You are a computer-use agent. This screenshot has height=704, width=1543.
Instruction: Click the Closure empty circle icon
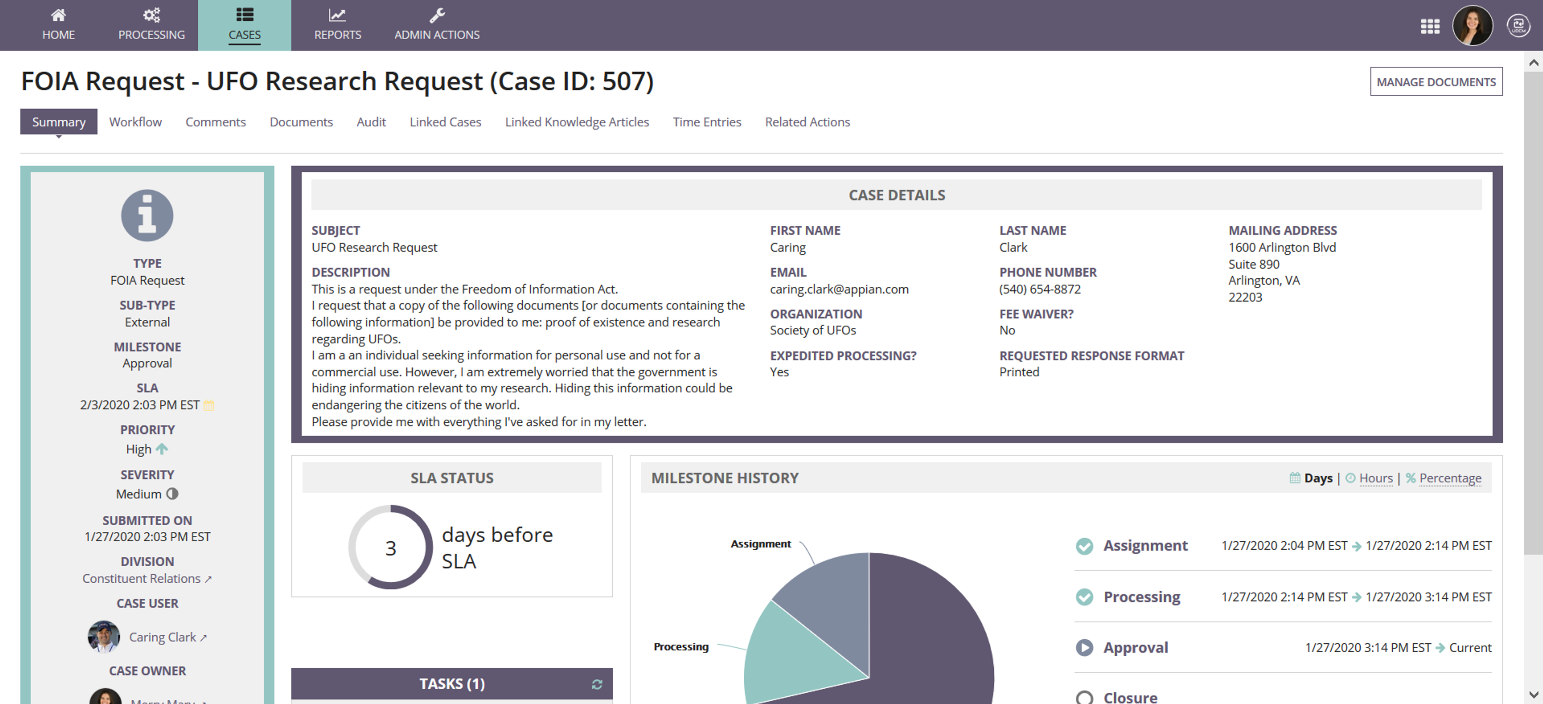[x=1084, y=698]
